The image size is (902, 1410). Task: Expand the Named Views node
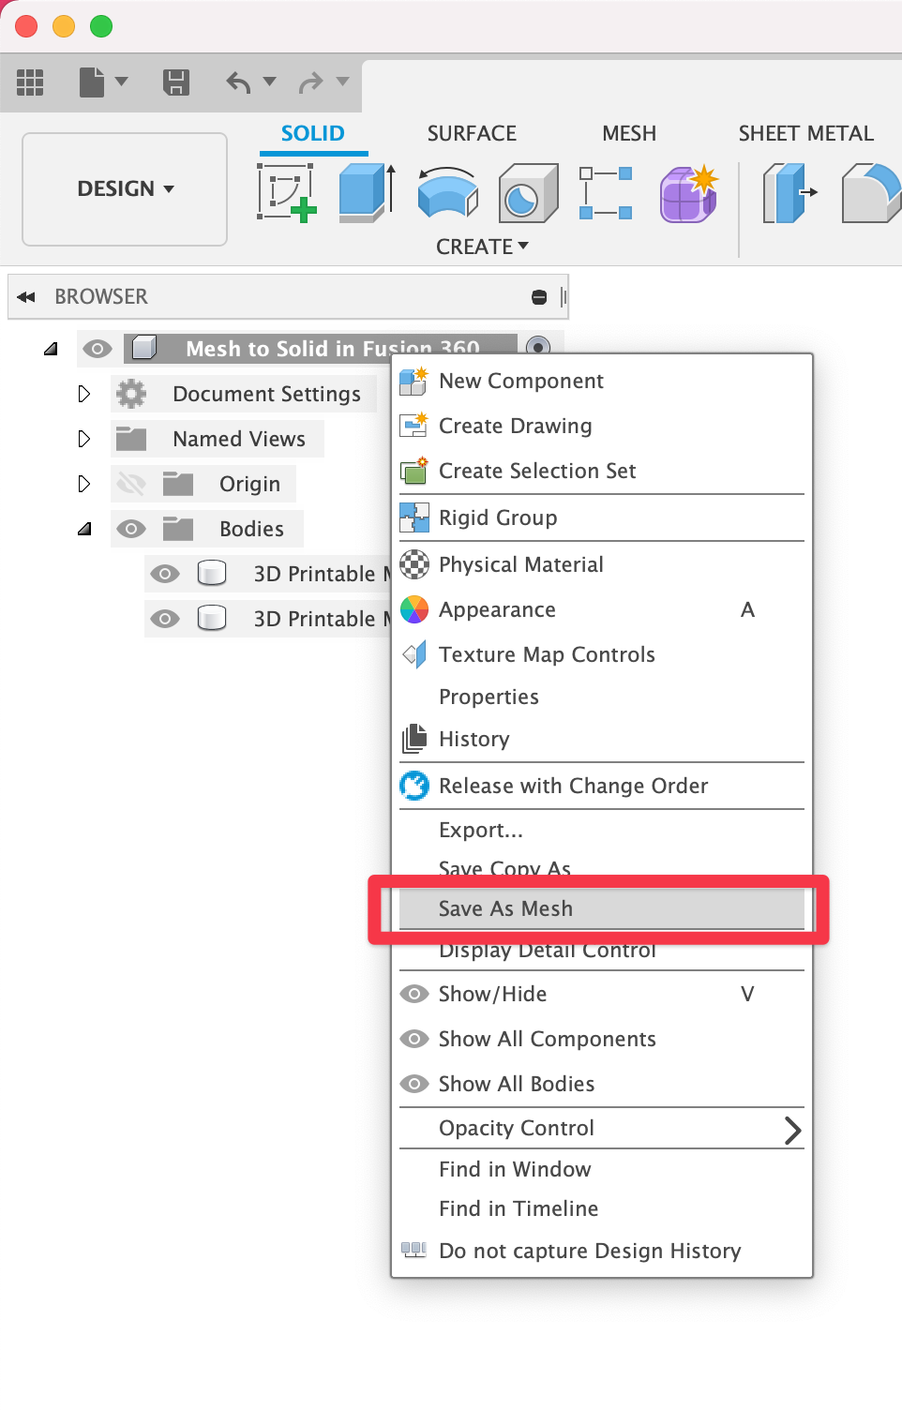pyautogui.click(x=84, y=439)
